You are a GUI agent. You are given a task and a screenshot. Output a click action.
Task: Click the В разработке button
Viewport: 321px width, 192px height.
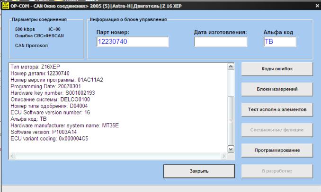tap(277, 170)
